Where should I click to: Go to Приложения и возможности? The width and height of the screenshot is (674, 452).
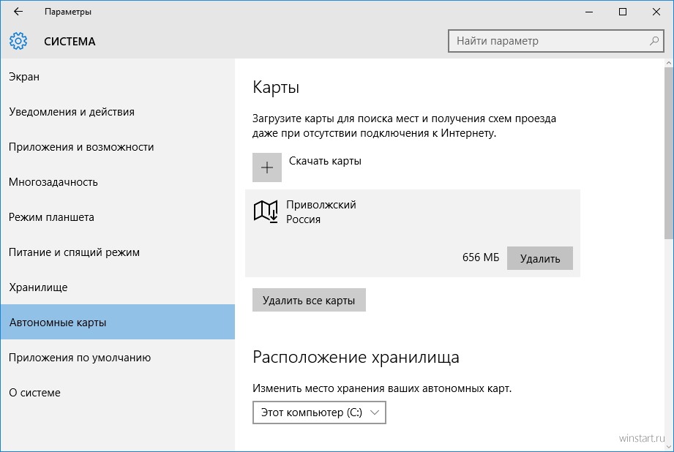81,147
